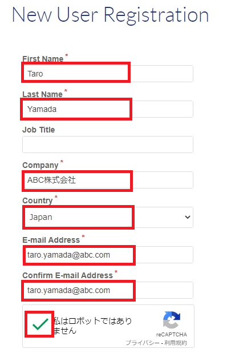Open the Country select showing Japan
The width and height of the screenshot is (231, 353).
tap(108, 217)
